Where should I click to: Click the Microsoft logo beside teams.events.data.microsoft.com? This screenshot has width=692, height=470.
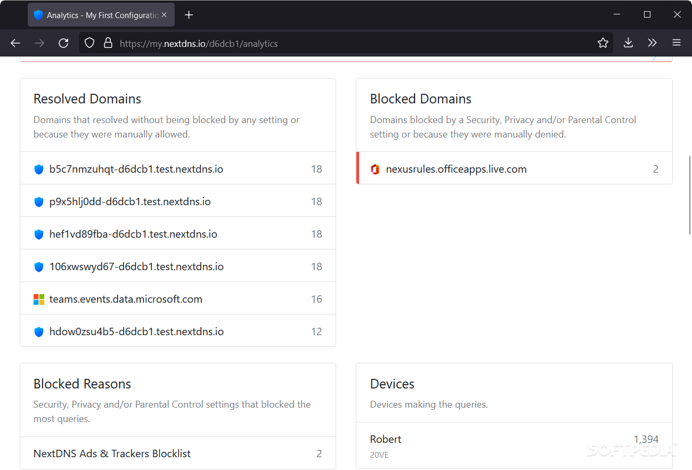tap(39, 299)
